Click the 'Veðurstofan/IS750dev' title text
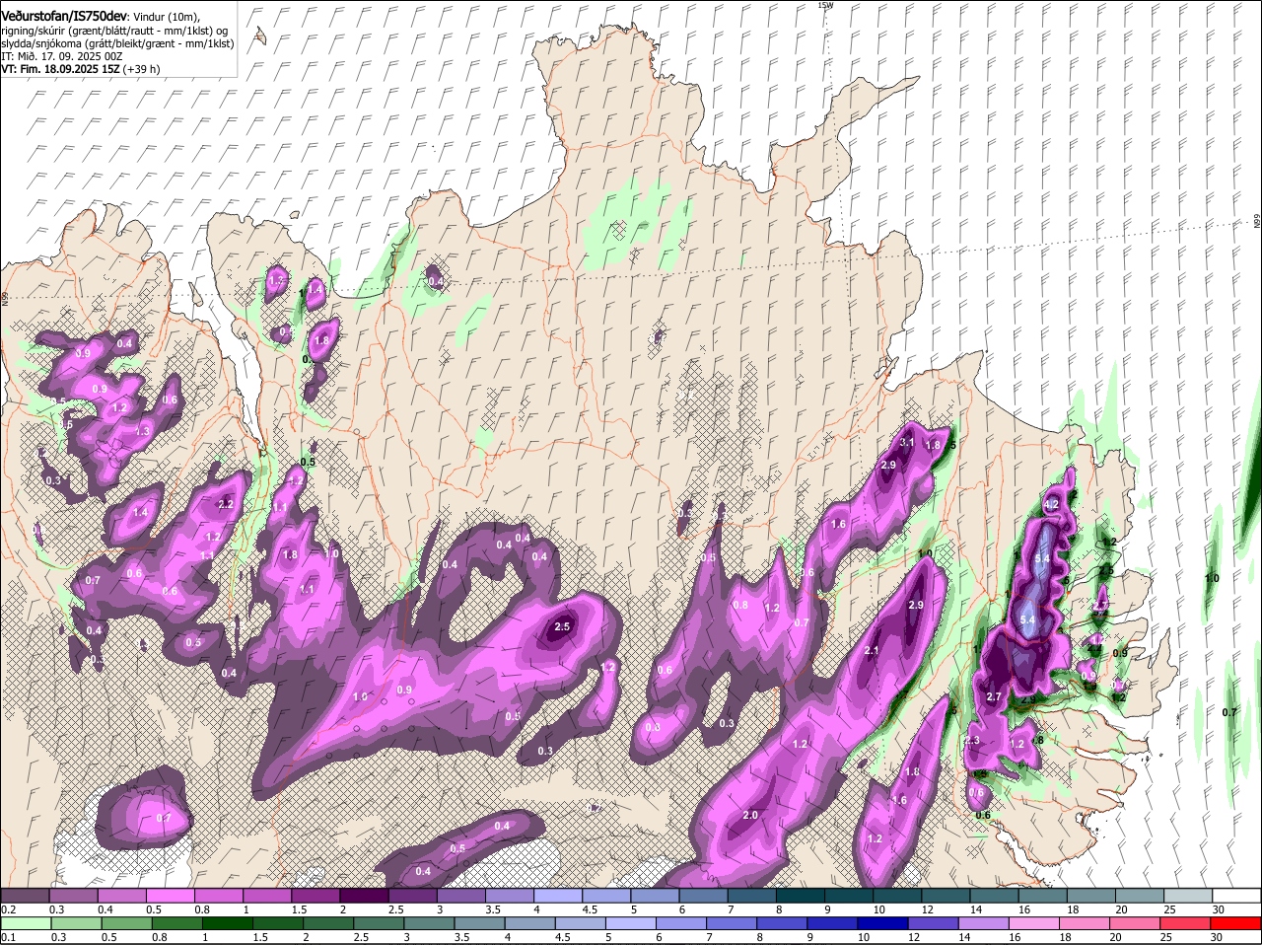 pyautogui.click(x=64, y=15)
